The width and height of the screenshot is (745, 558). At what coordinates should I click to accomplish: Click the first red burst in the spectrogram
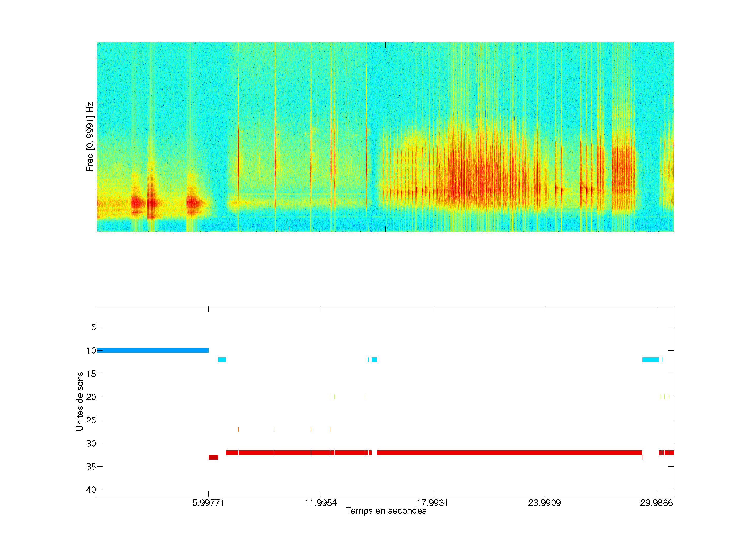[137, 203]
